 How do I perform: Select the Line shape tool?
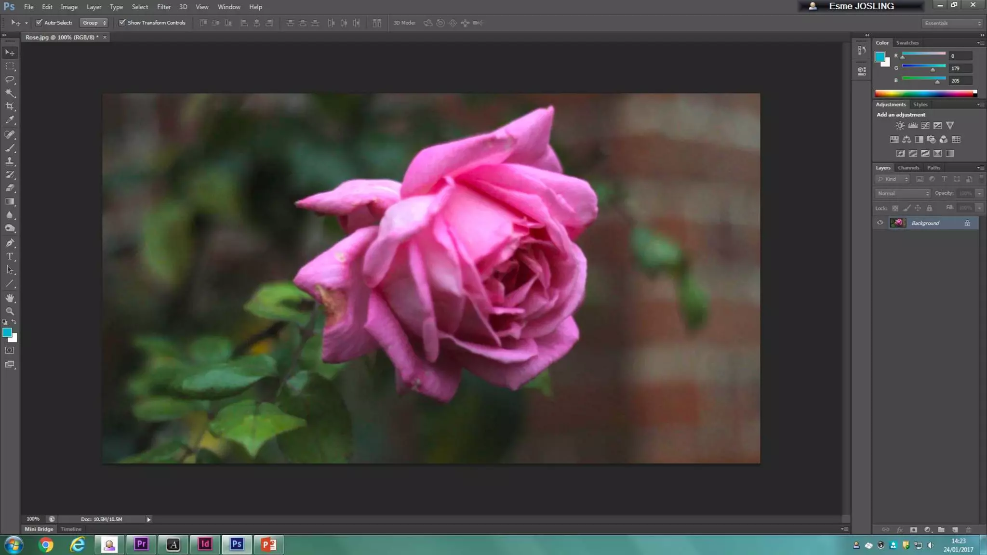(x=10, y=284)
